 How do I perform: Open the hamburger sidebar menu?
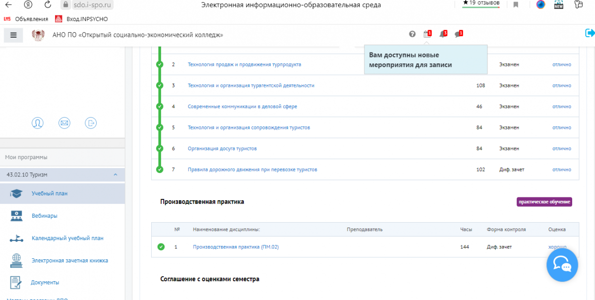[x=13, y=35]
